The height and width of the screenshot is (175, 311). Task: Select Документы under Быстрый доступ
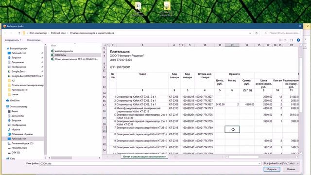tap(17, 62)
